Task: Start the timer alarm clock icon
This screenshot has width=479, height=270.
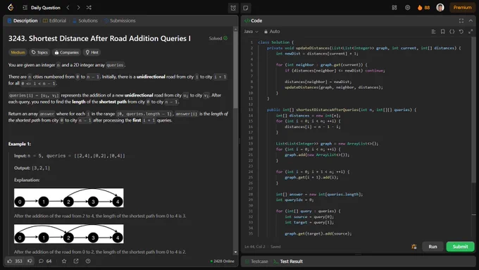Action: (x=233, y=8)
